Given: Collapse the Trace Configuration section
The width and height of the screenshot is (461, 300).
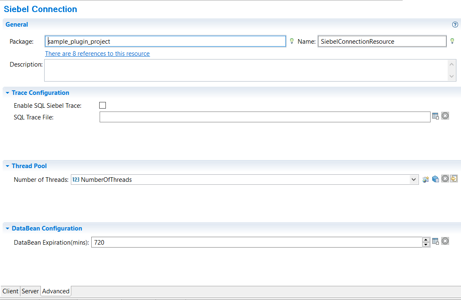Looking at the screenshot, I should (8, 93).
